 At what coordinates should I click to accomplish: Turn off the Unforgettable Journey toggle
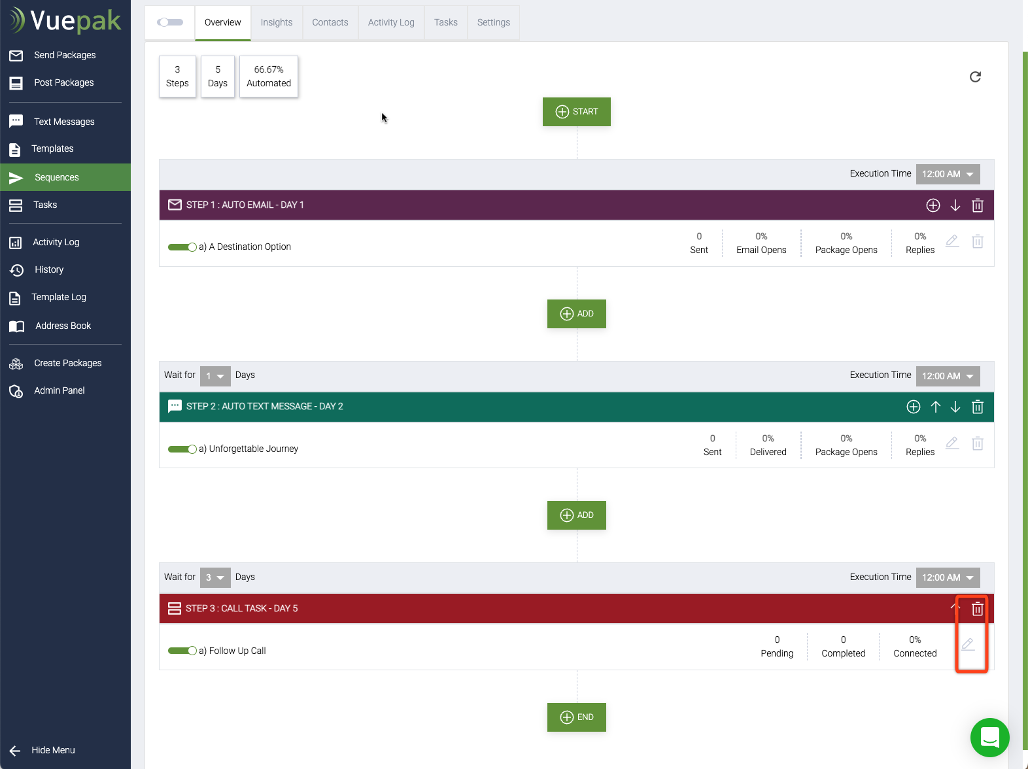coord(182,449)
